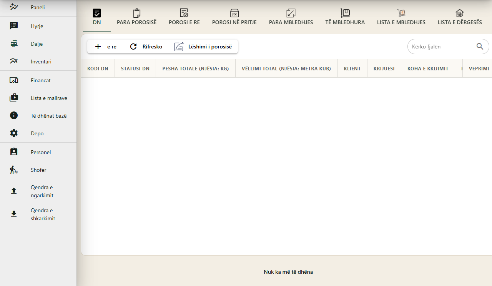Open Lista e mallrave sidebar text
This screenshot has width=492, height=286.
pos(49,98)
